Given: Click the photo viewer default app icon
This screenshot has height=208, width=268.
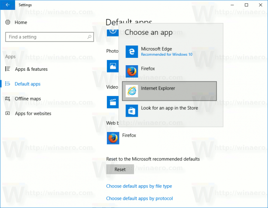Looking at the screenshot, I should 113,66.
